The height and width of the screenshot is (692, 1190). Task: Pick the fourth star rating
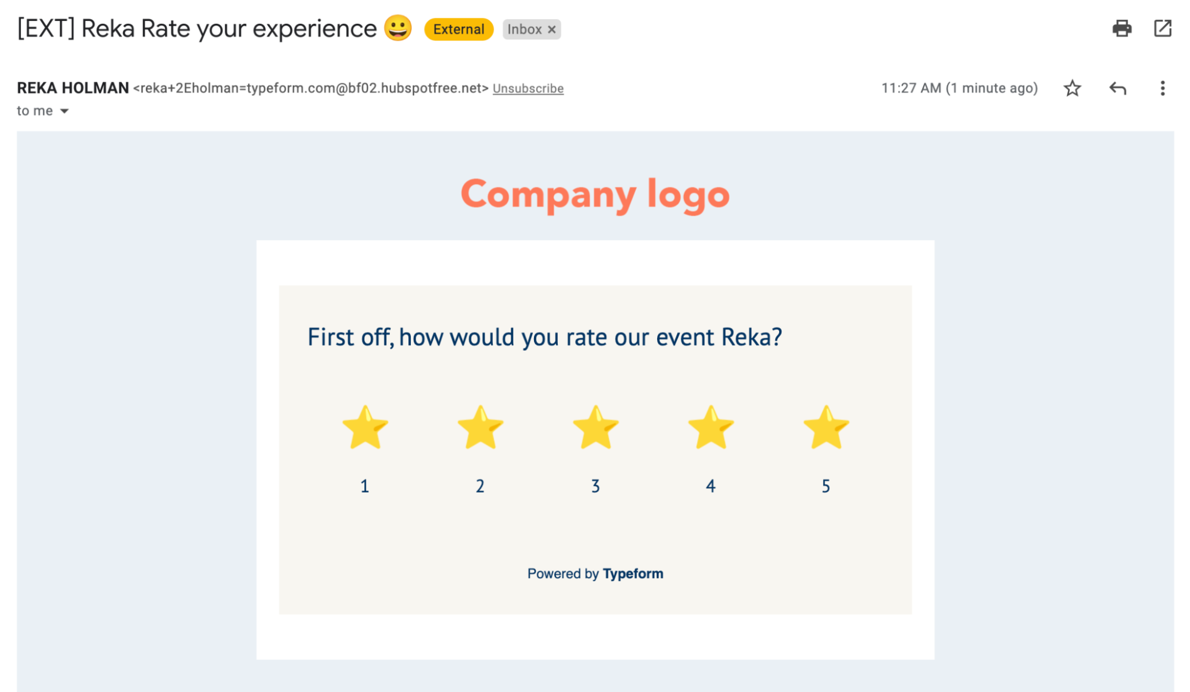(x=711, y=428)
